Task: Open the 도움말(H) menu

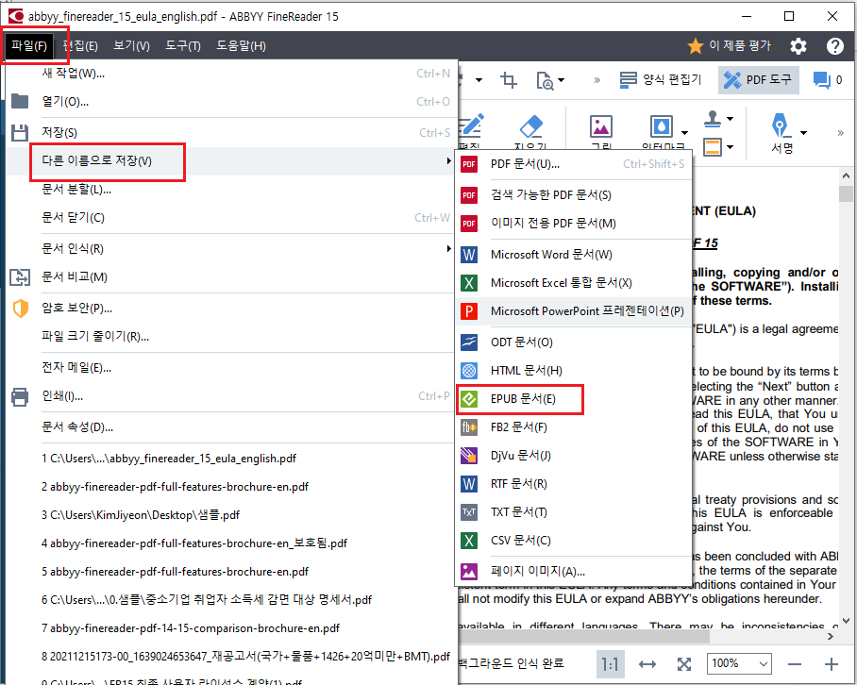Action: tap(241, 46)
